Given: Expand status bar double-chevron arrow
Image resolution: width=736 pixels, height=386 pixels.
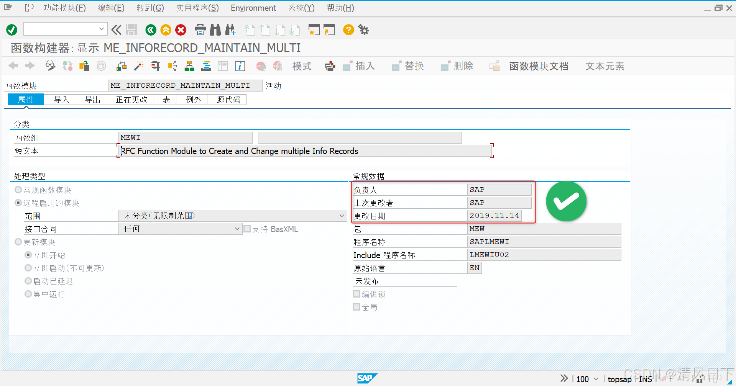Looking at the screenshot, I should click(x=564, y=379).
